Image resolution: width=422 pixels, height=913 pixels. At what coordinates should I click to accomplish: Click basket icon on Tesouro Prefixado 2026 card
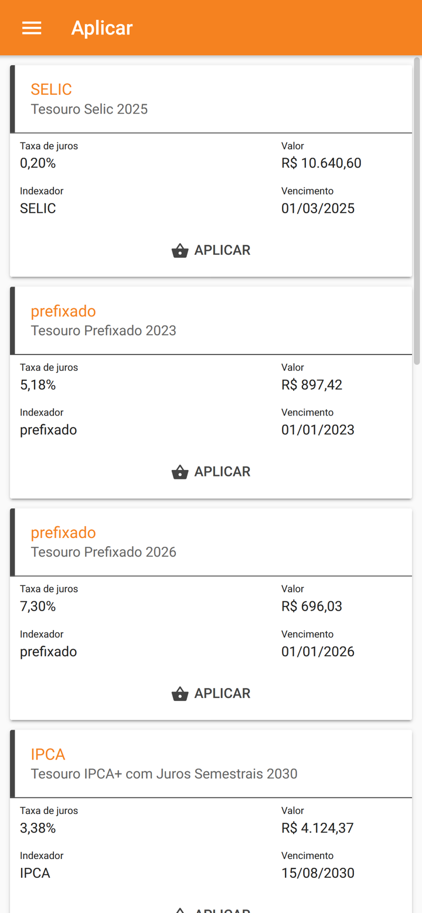pos(180,694)
